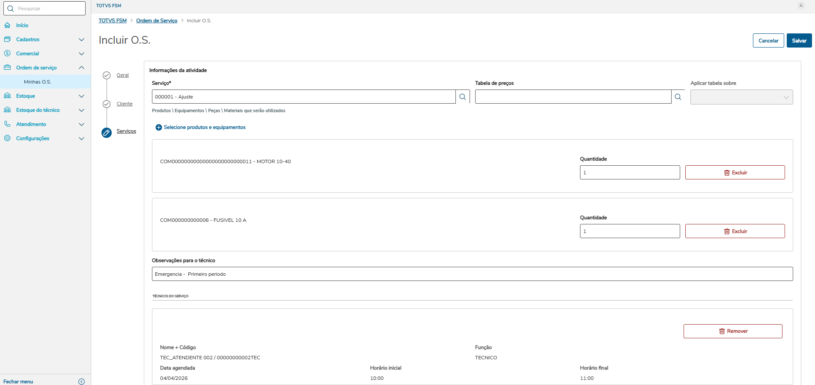Image resolution: width=815 pixels, height=385 pixels.
Task: Click the Cliente step checkmark circle
Action: [107, 104]
